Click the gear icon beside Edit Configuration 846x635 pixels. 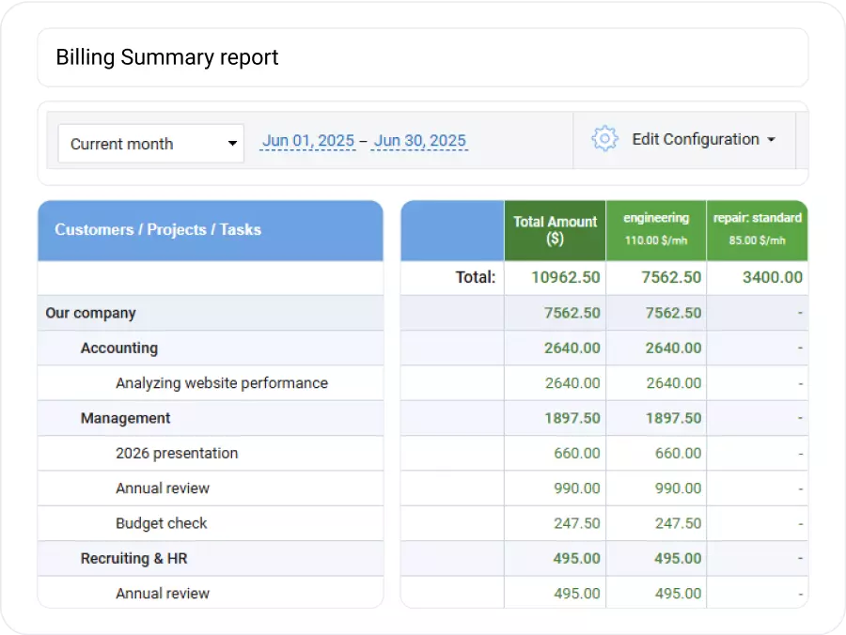604,139
